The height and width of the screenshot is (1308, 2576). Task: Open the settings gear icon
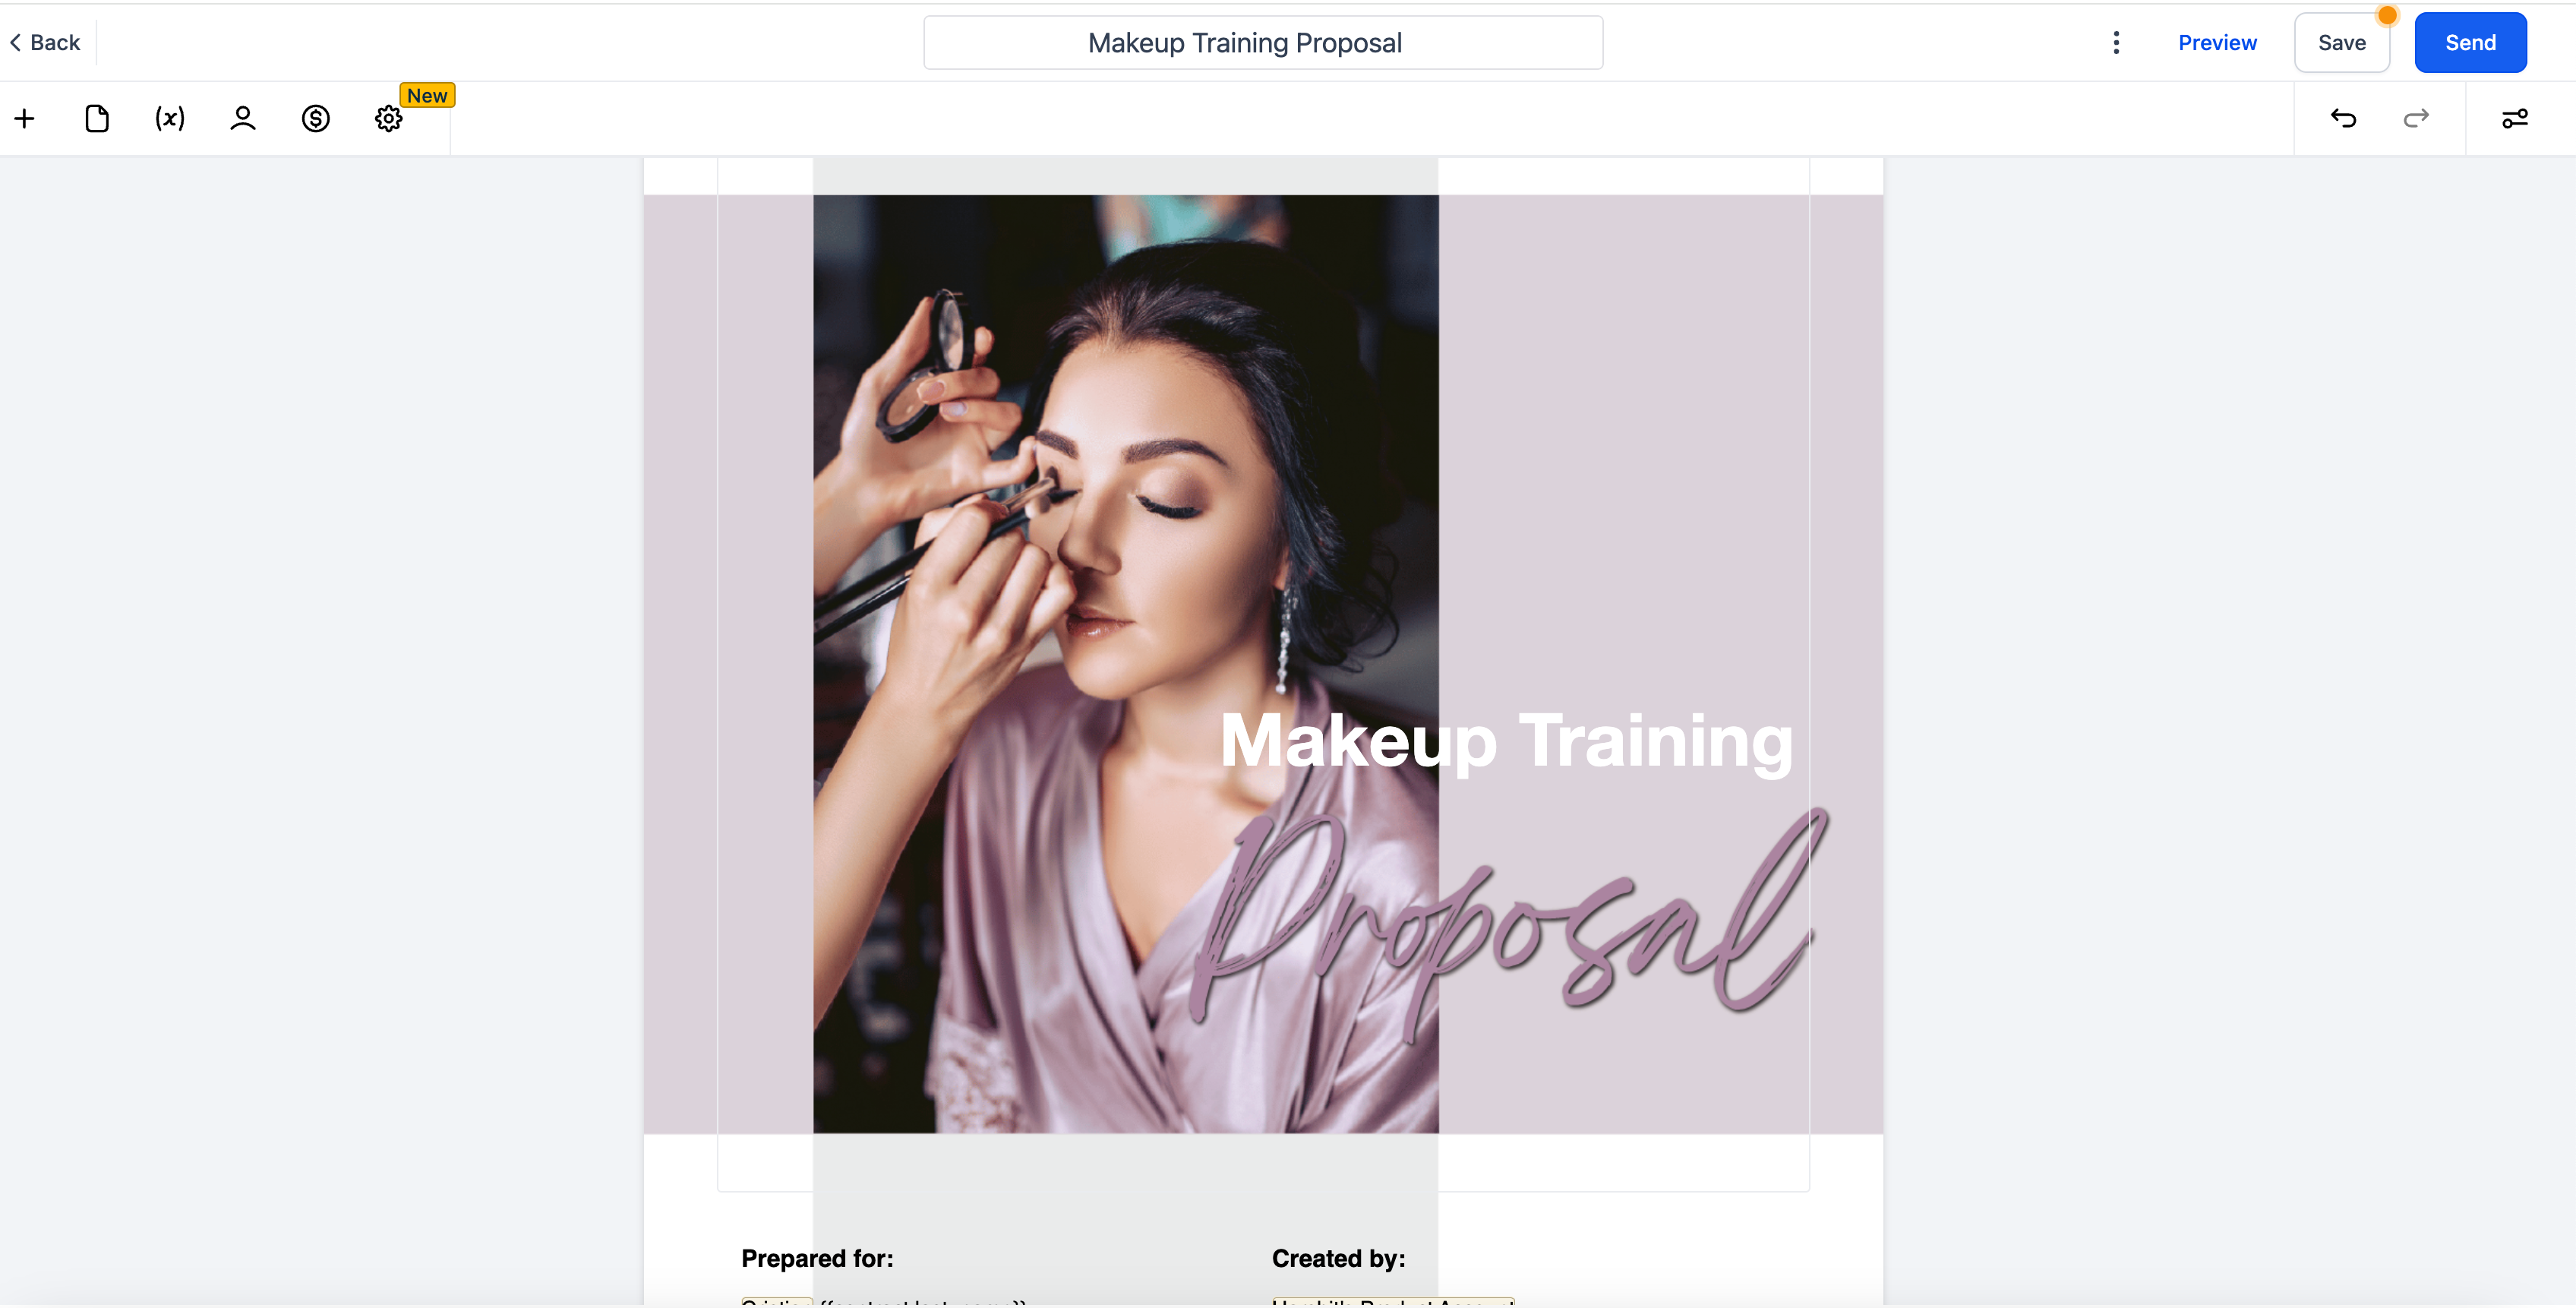click(389, 119)
